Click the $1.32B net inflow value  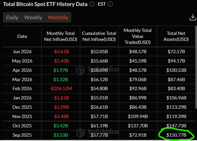pyautogui.click(x=61, y=79)
